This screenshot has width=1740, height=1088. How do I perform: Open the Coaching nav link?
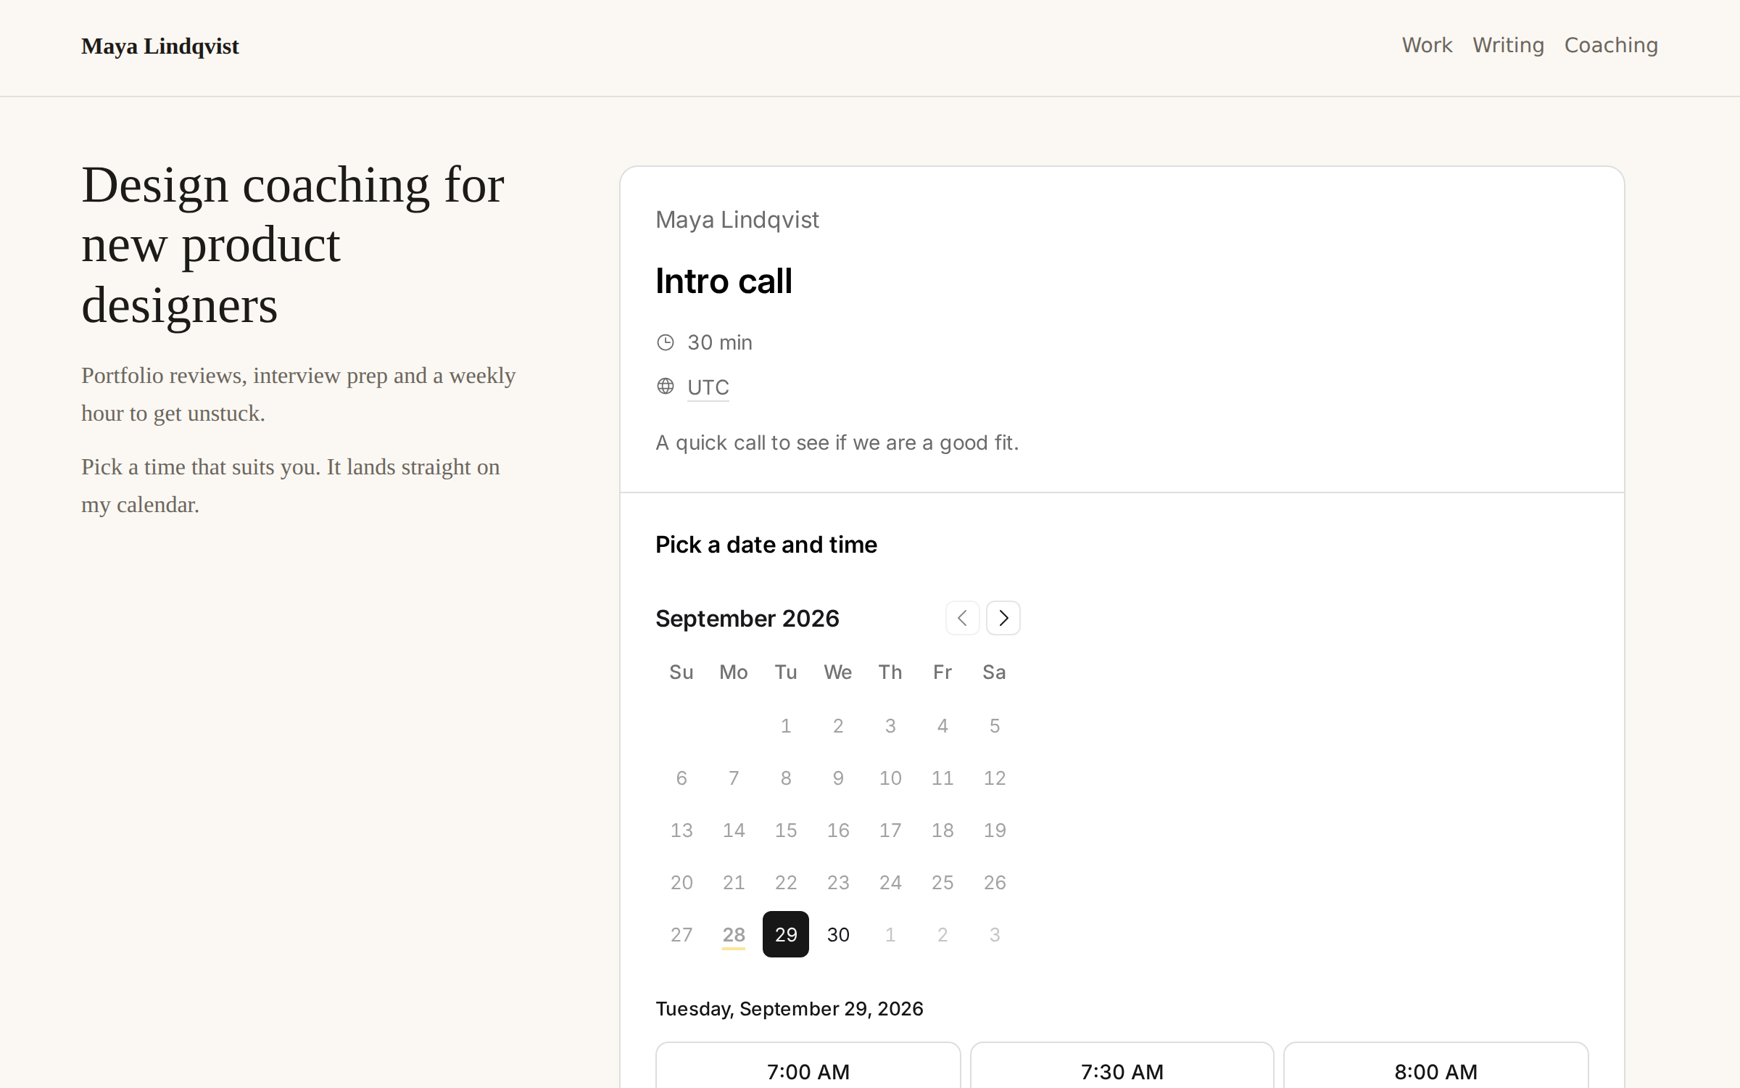tap(1611, 45)
